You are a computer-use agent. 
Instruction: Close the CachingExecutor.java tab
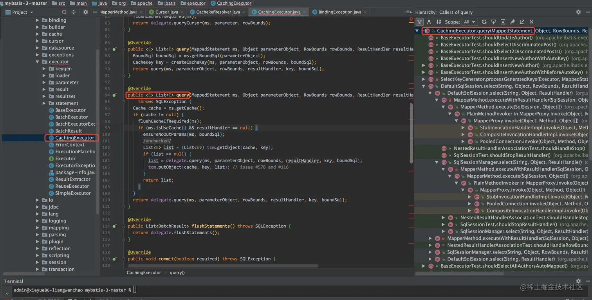click(x=304, y=12)
